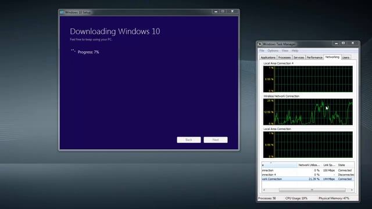Click the Downloading Windows 10 heading
The image size is (372, 209).
[x=115, y=31]
